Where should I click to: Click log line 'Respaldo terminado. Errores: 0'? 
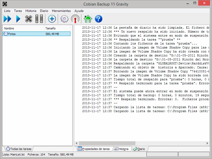pyautogui.click(x=145, y=99)
